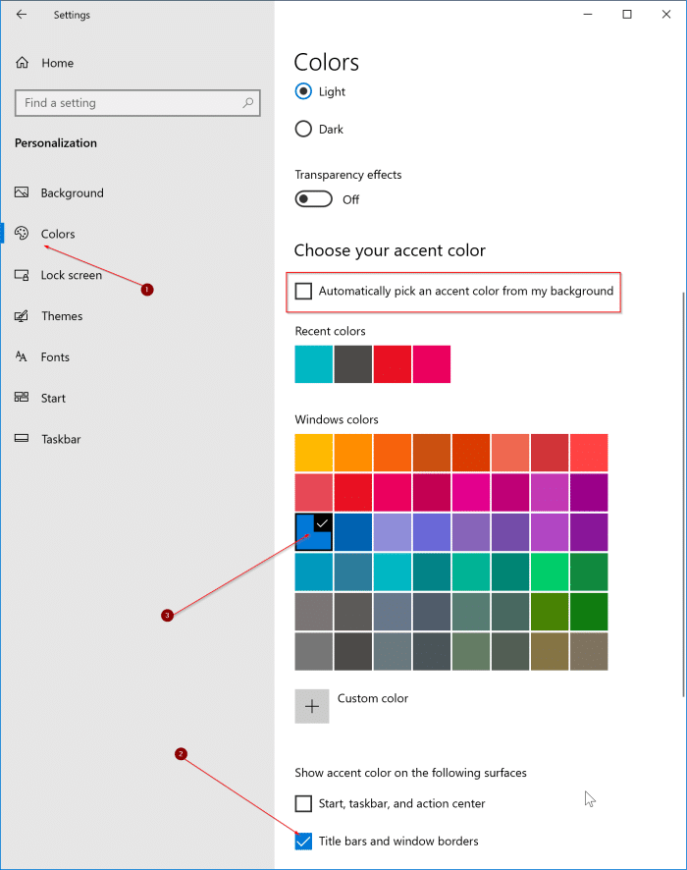Minimize the Settings window
Screen dimensions: 687x870
tap(588, 15)
